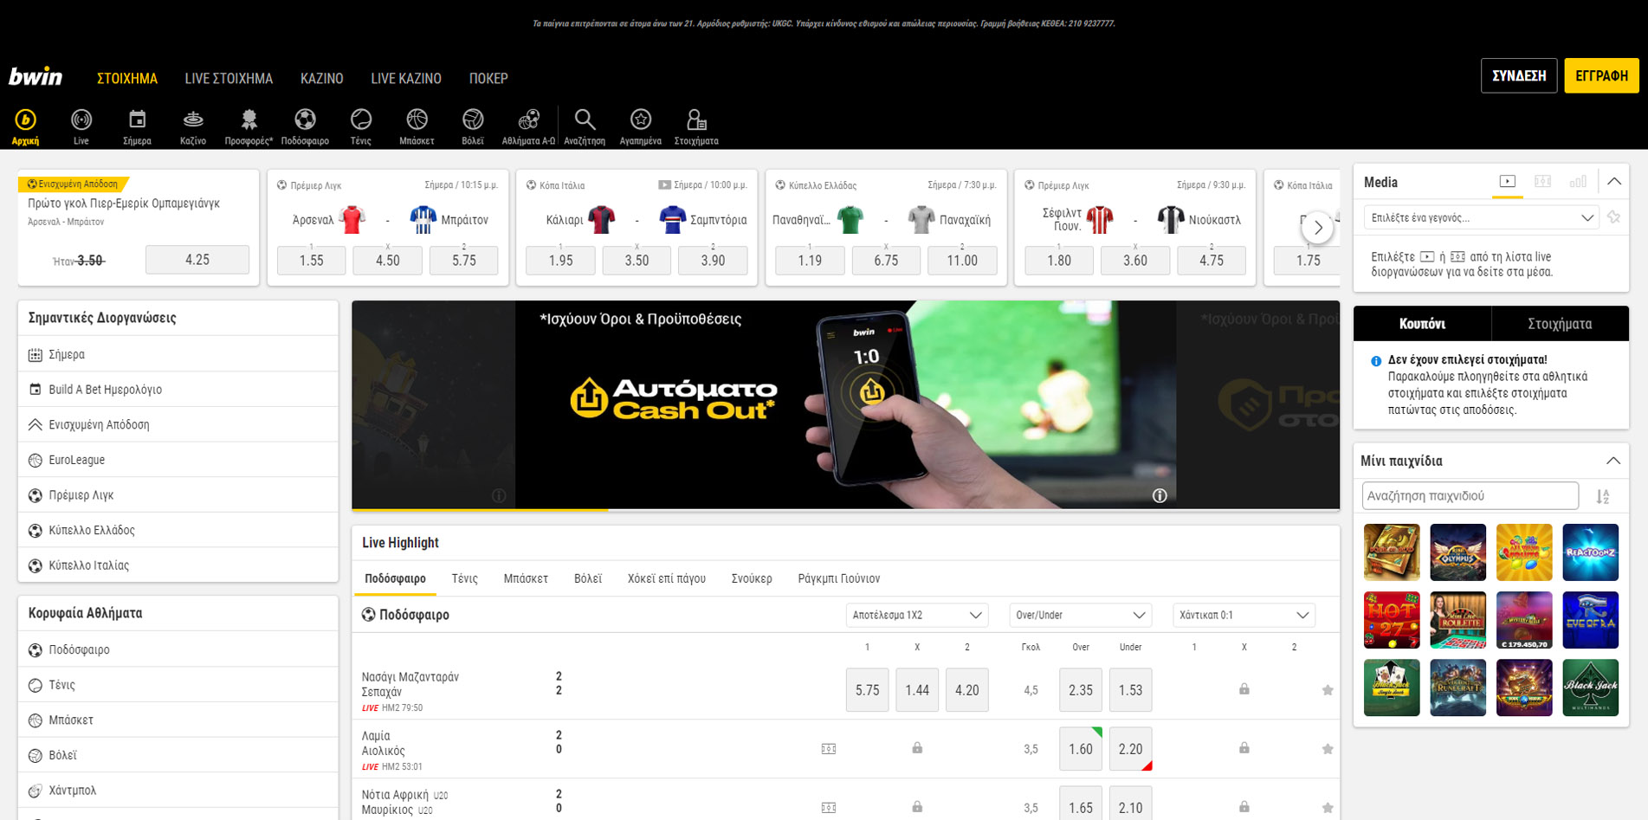Open the Αγαπημένα favorites star icon
The height and width of the screenshot is (820, 1648).
641,126
